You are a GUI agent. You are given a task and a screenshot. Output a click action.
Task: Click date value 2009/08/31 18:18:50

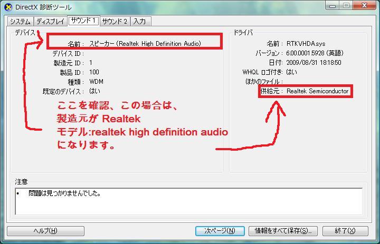(x=313, y=63)
